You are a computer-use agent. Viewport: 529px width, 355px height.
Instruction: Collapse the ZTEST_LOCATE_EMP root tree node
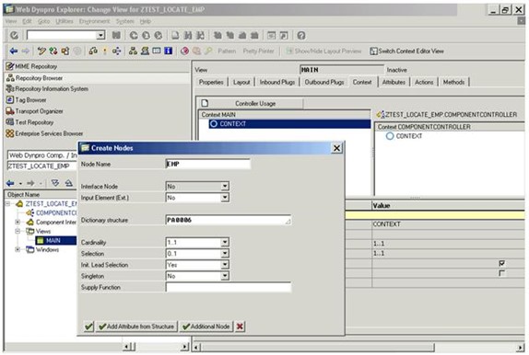[x=8, y=203]
